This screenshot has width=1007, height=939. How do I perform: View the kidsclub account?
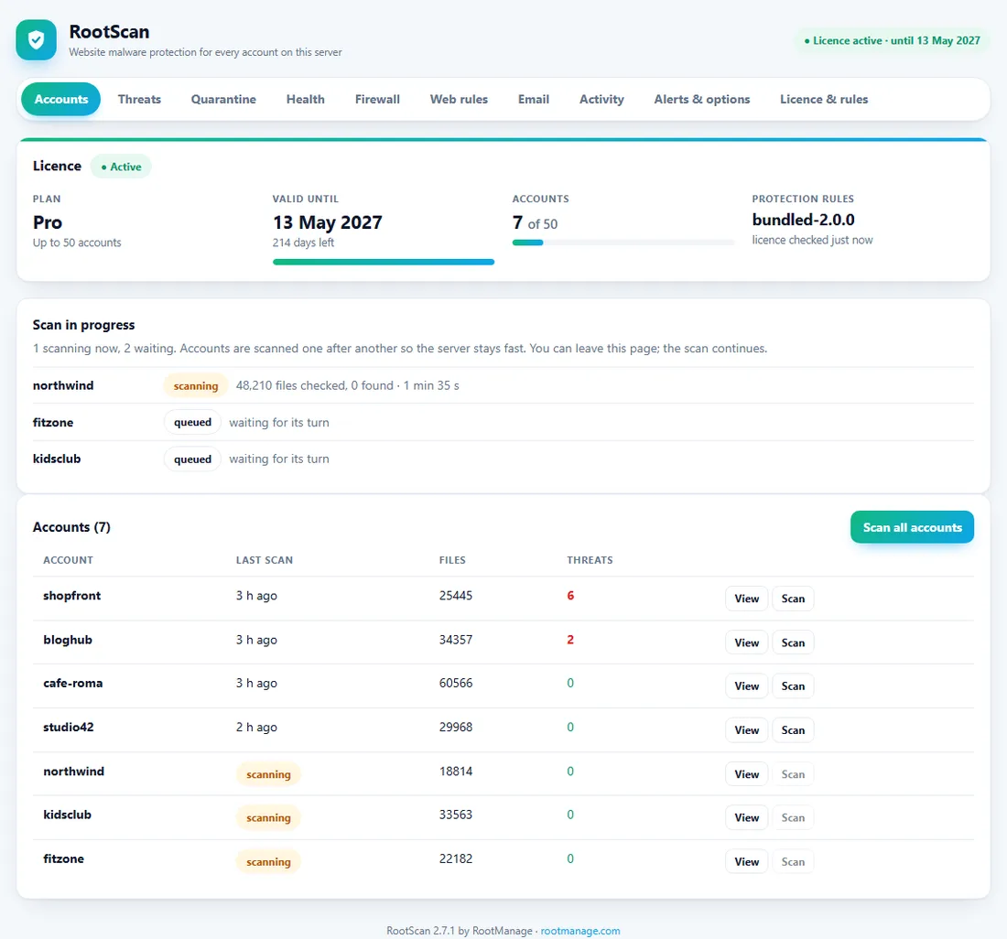[746, 817]
